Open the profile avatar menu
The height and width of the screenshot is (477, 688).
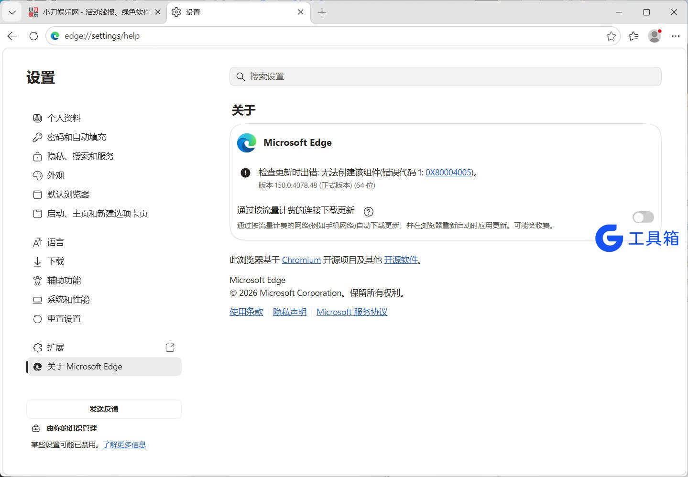(x=655, y=36)
